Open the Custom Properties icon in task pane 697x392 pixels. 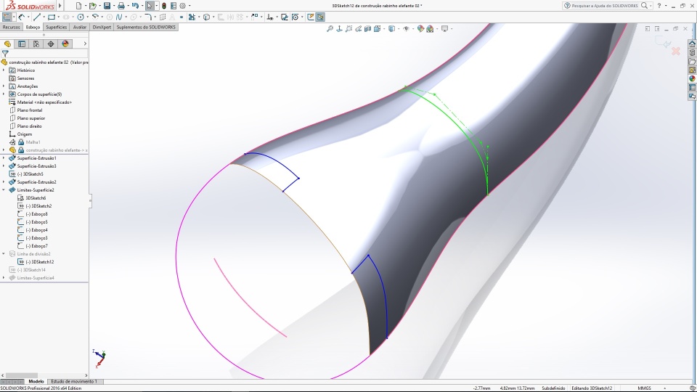692,88
